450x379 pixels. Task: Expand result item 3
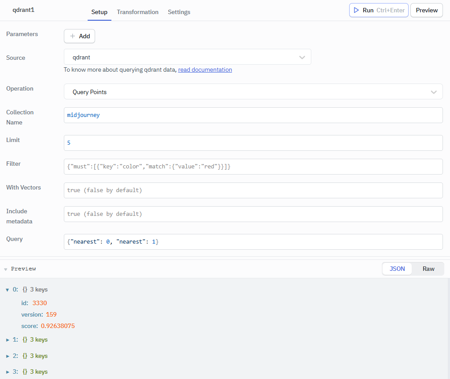7,372
